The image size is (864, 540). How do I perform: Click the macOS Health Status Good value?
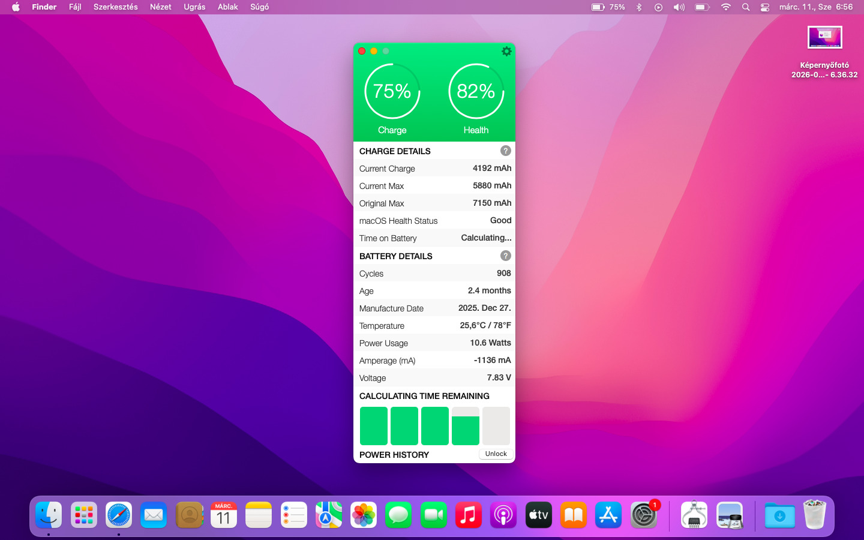(501, 220)
